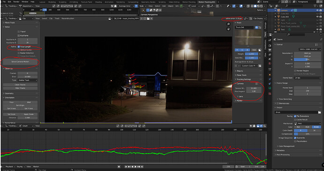The image size is (324, 171).
Task: Adjust the resolution percentage slider at 50%
Action: [308, 59]
